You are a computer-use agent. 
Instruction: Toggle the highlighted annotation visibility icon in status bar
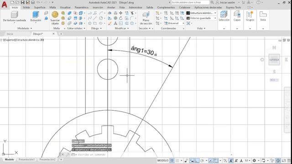point(231,160)
